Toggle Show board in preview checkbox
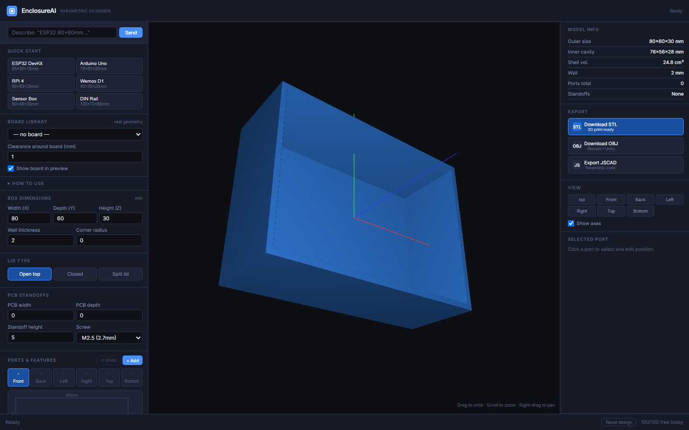The image size is (689, 430). 11,168
